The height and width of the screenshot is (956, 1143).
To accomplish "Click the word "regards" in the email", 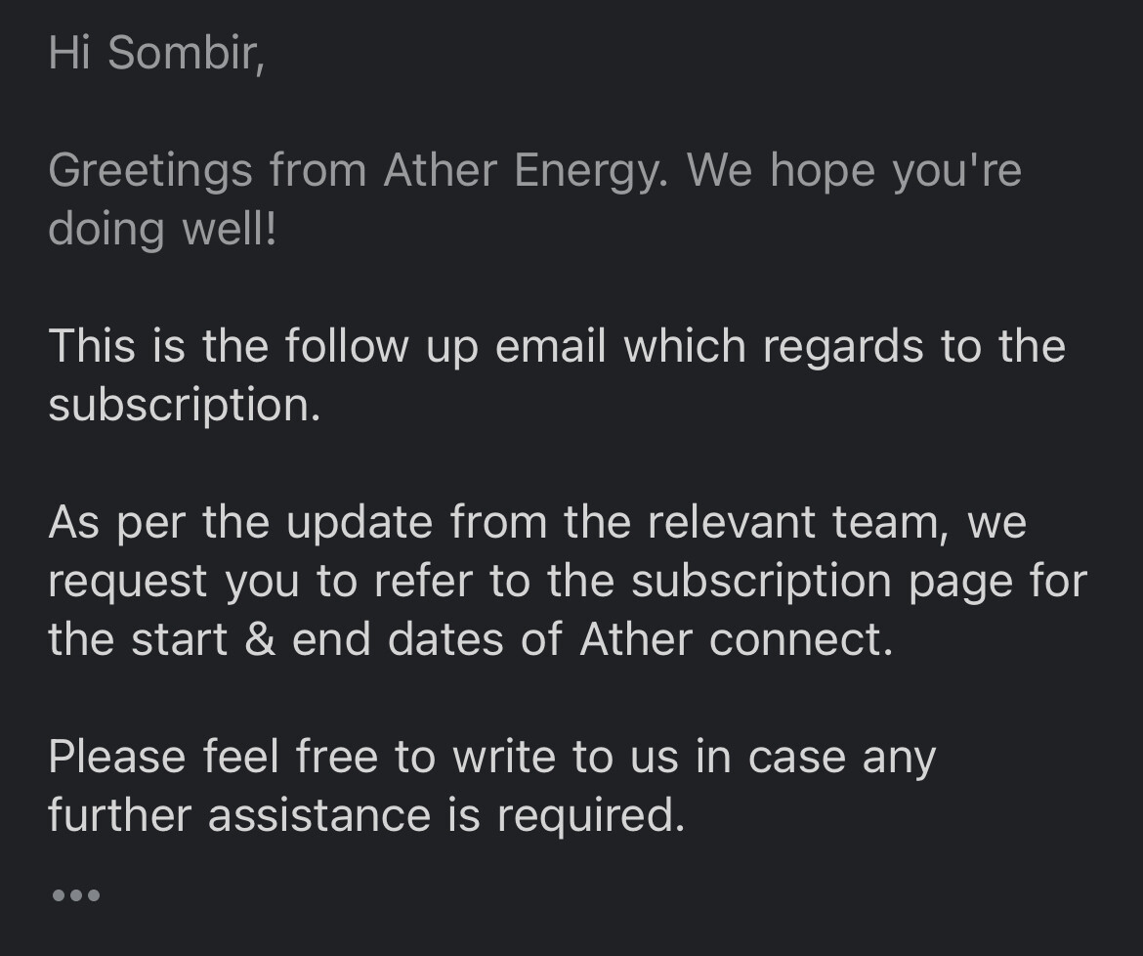I will (843, 348).
